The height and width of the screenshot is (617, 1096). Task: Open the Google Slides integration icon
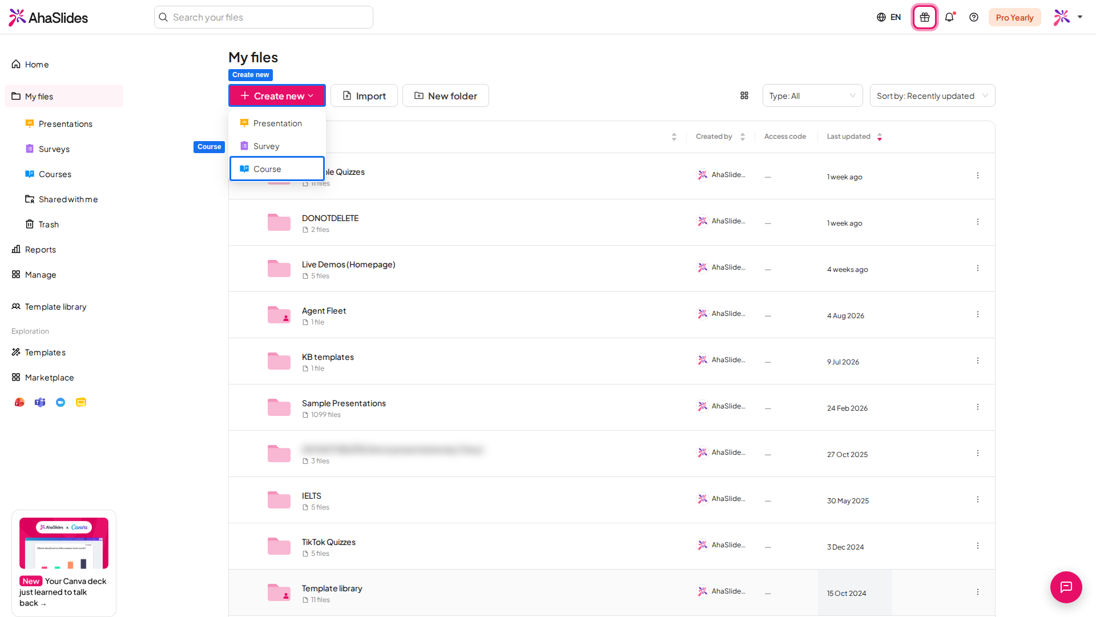81,402
